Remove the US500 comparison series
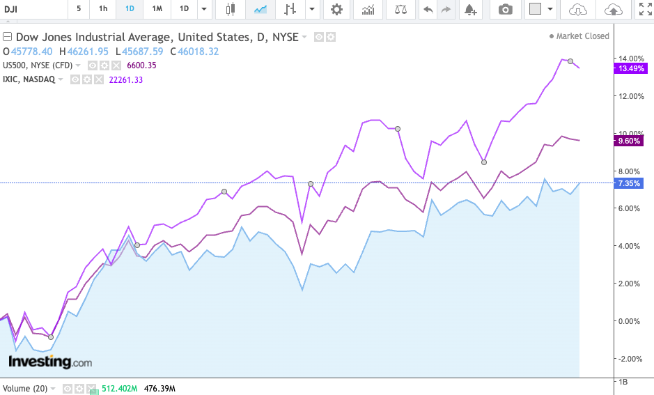Screen dimensions: 654x395 (116, 65)
